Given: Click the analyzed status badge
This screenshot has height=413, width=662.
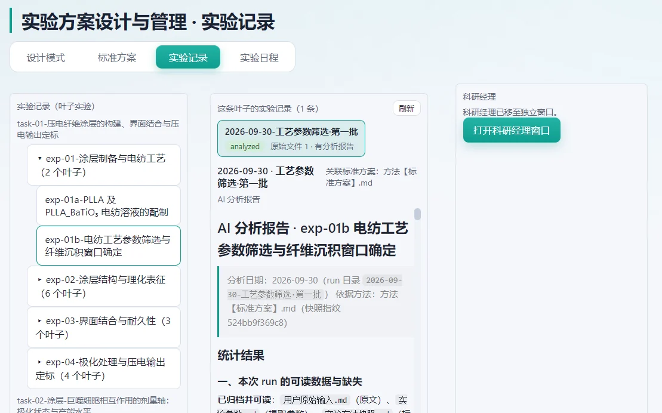Looking at the screenshot, I should pyautogui.click(x=245, y=146).
